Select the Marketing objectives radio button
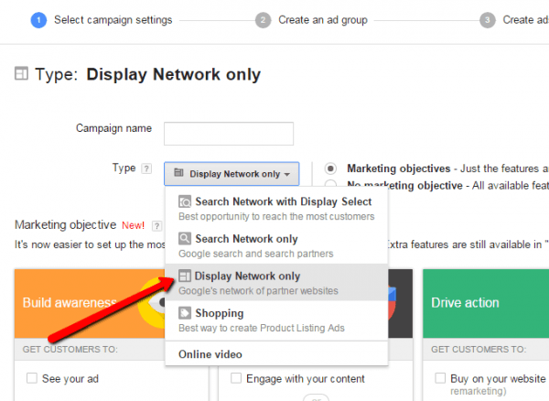 pyautogui.click(x=330, y=168)
